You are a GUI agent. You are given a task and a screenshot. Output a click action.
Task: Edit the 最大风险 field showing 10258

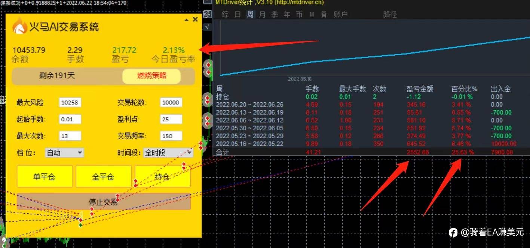pos(70,102)
